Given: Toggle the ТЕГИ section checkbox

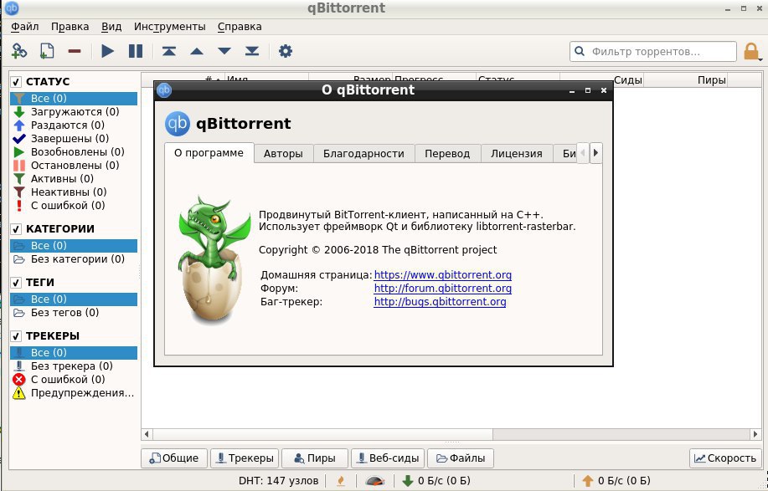Looking at the screenshot, I should [x=17, y=283].
